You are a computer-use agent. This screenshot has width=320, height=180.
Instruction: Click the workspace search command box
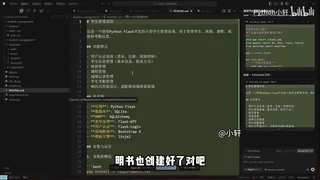pyautogui.click(x=164, y=3)
